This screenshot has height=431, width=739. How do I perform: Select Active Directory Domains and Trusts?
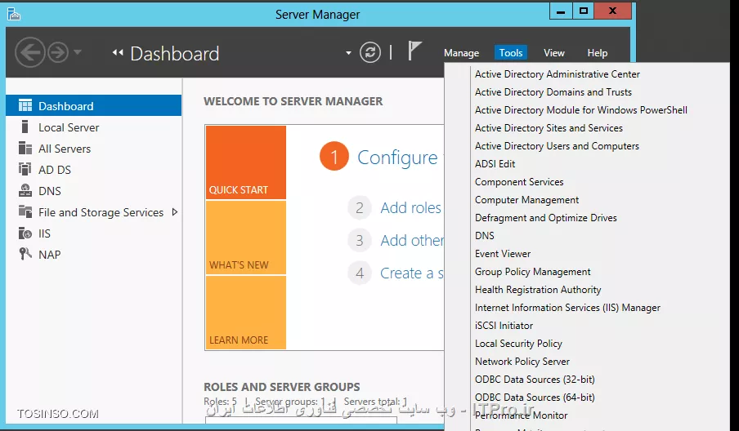click(553, 91)
